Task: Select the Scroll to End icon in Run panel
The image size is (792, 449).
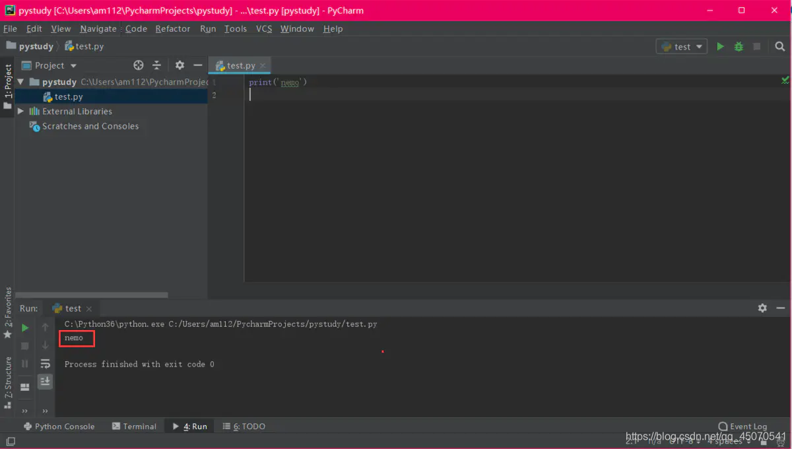Action: (x=45, y=381)
